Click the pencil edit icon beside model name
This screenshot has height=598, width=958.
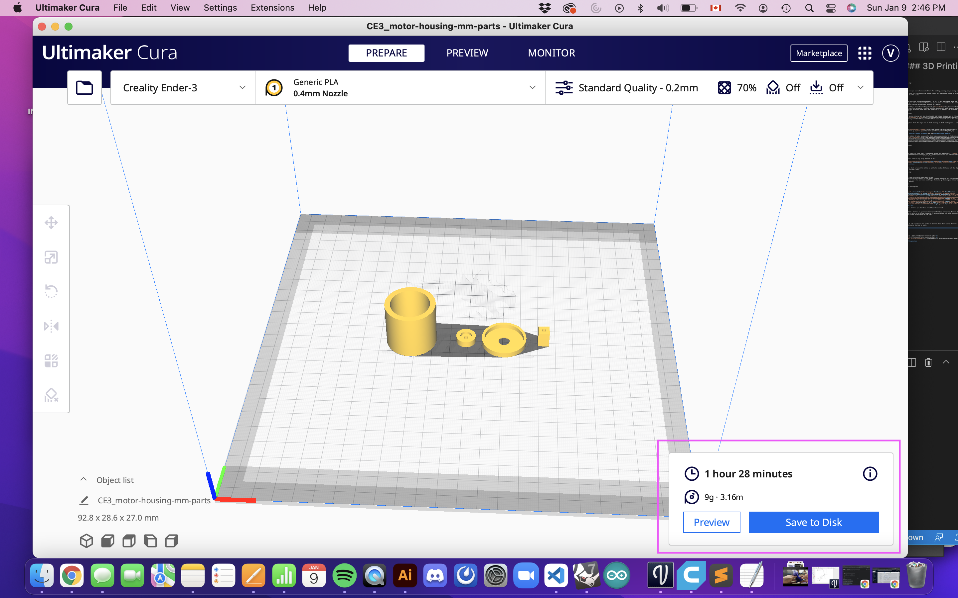tap(84, 500)
